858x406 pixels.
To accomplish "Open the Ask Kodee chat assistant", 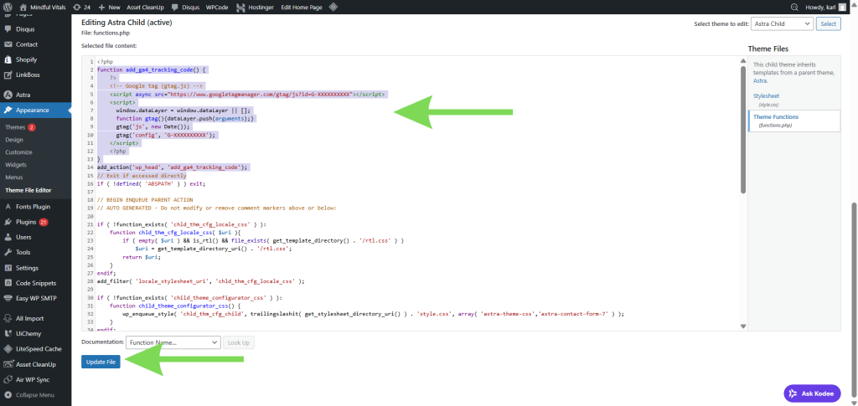I will pyautogui.click(x=812, y=393).
